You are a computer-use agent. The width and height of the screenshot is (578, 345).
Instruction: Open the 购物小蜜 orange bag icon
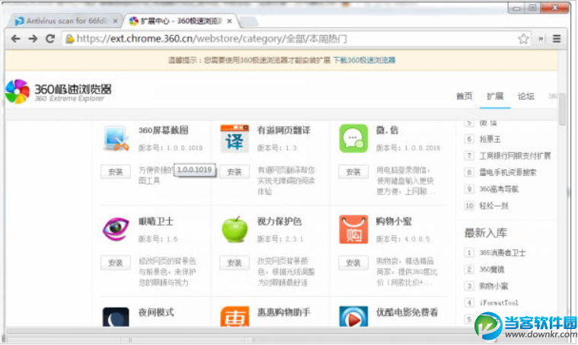tap(353, 229)
